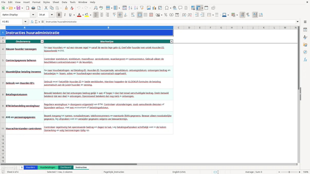This screenshot has width=310, height=174.
Task: Increase indent
Action: tap(197, 15)
